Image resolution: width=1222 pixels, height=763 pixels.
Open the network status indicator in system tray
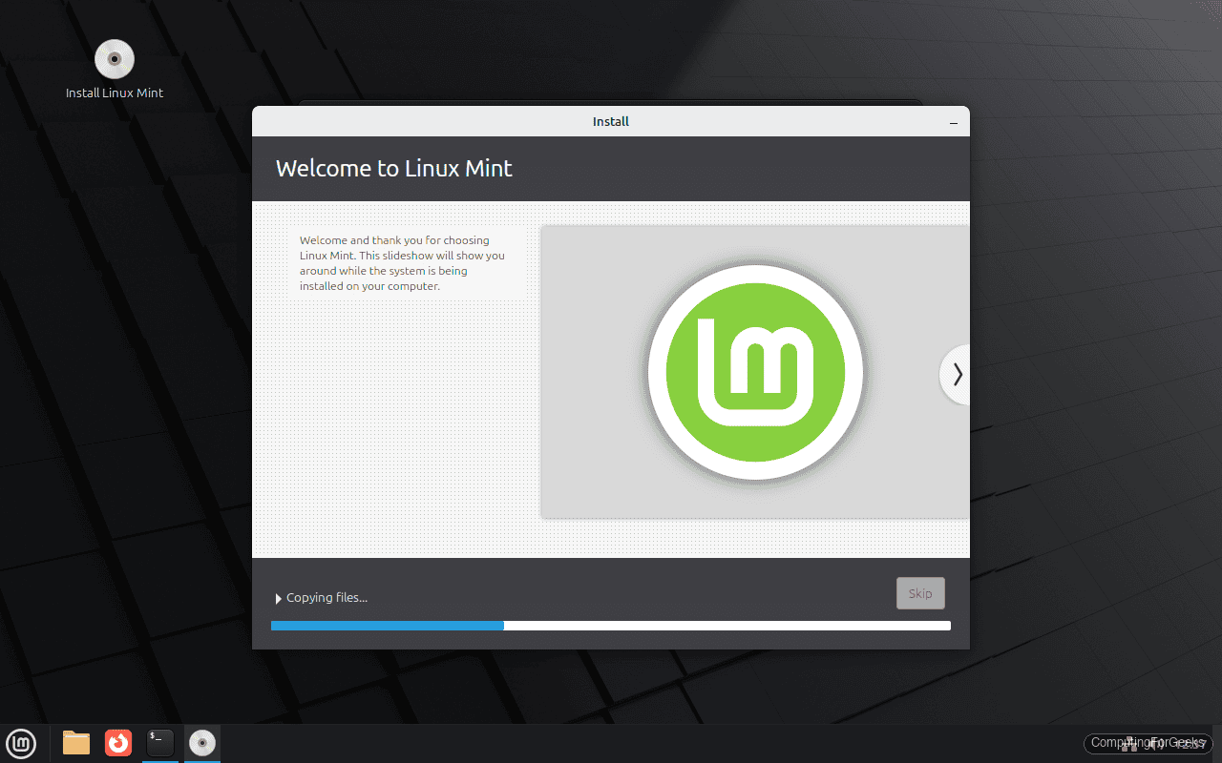[1129, 744]
